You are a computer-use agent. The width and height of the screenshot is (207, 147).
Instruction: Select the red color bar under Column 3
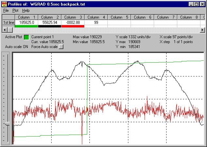tap(73, 26)
